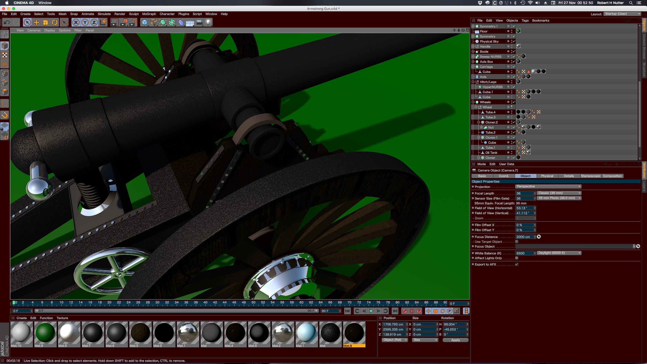Viewport: 647px width, 364px height.
Task: Select the light blue Mat.1 material
Action: tap(307, 334)
